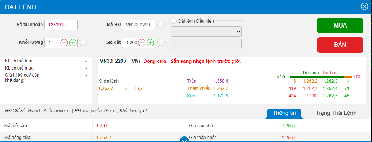Increase Khối lượng with plus icon

tap(73, 43)
